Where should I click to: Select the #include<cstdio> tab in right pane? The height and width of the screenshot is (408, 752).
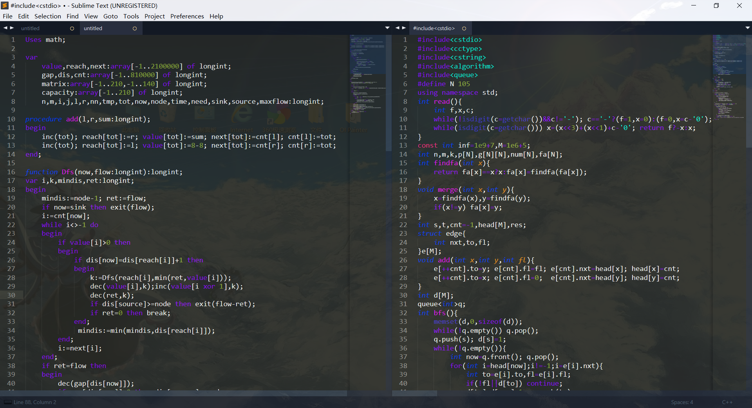(x=434, y=28)
